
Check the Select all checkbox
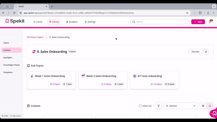tap(140, 106)
